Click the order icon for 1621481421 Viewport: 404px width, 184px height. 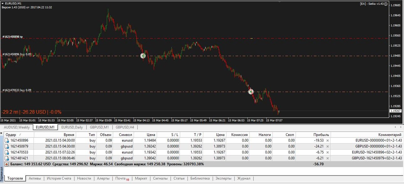[x=7, y=158]
